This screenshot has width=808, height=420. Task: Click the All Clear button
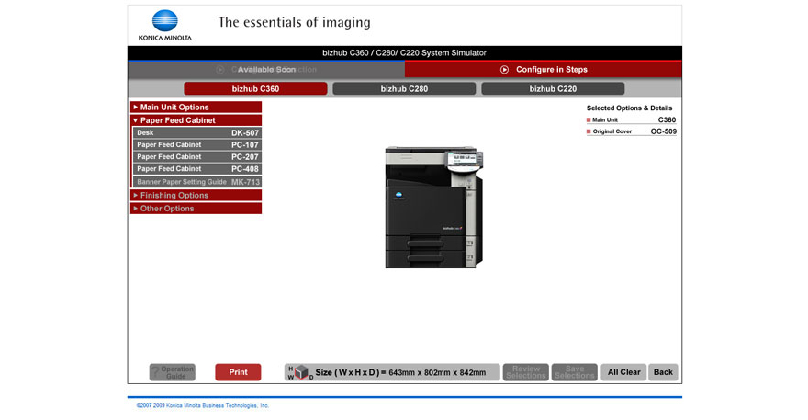pyautogui.click(x=624, y=372)
